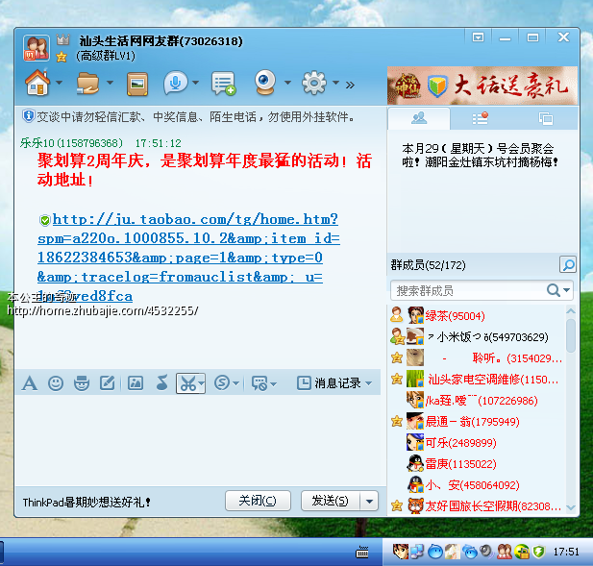593x566 pixels.
Task: Click the handwriting pencil note icon
Action: [107, 383]
